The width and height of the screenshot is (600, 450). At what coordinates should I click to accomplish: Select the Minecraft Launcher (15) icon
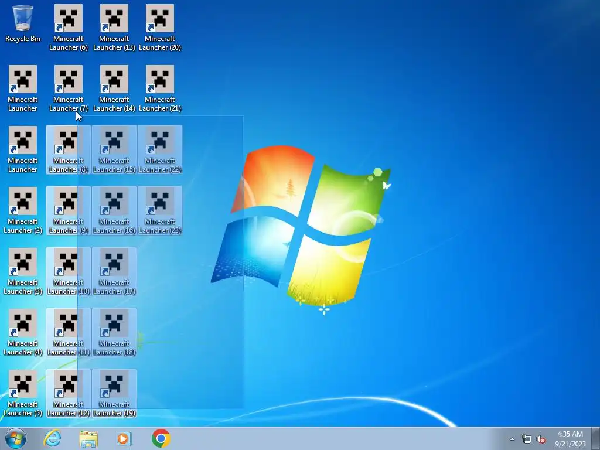click(114, 149)
